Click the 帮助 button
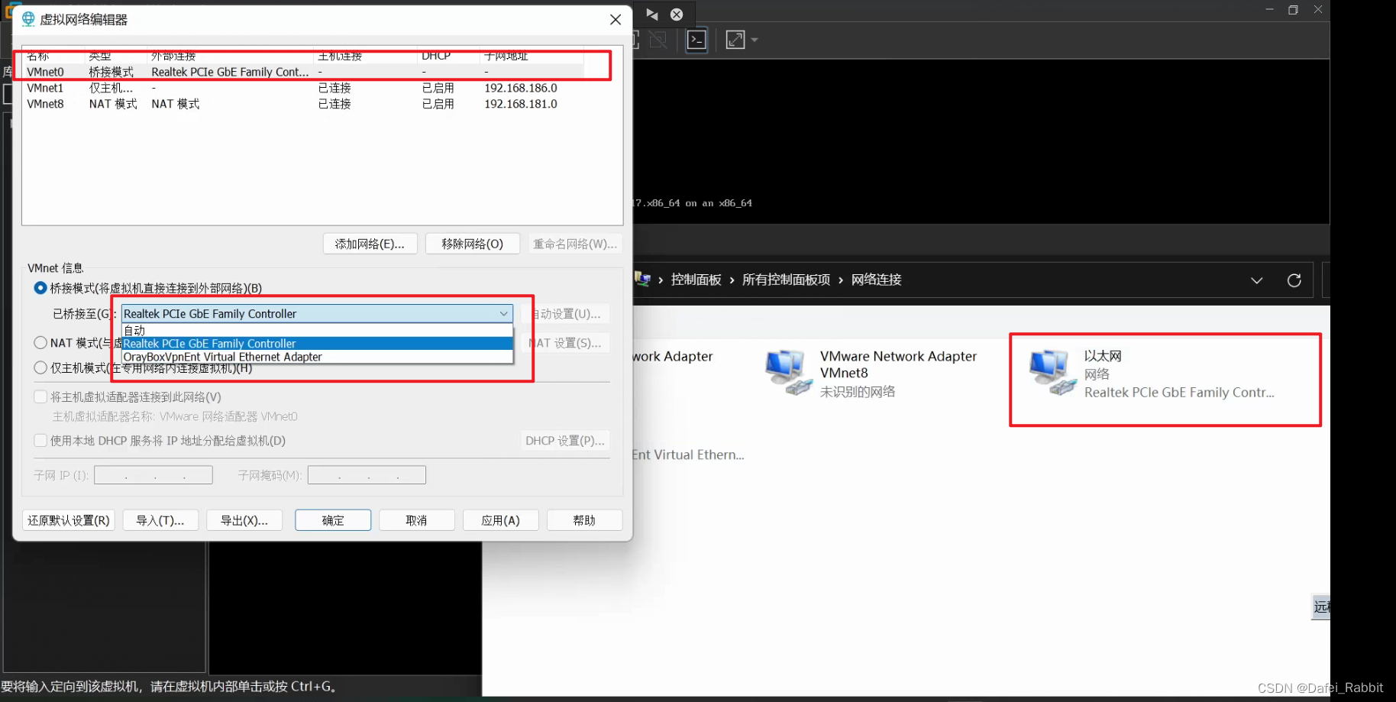 [585, 520]
